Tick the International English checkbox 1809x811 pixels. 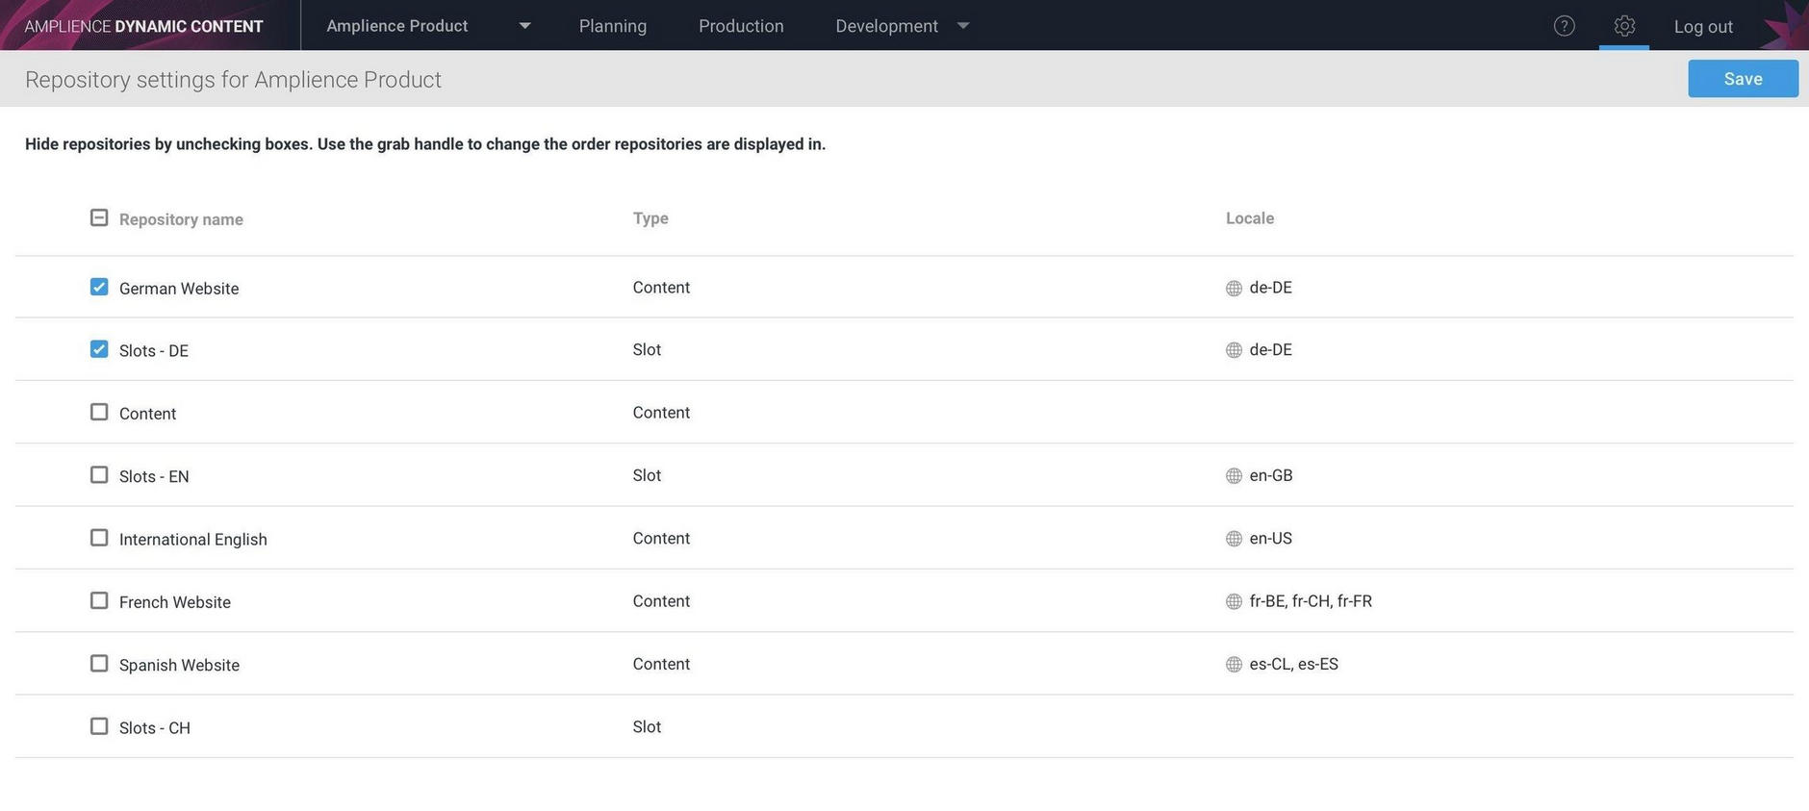[x=99, y=537]
